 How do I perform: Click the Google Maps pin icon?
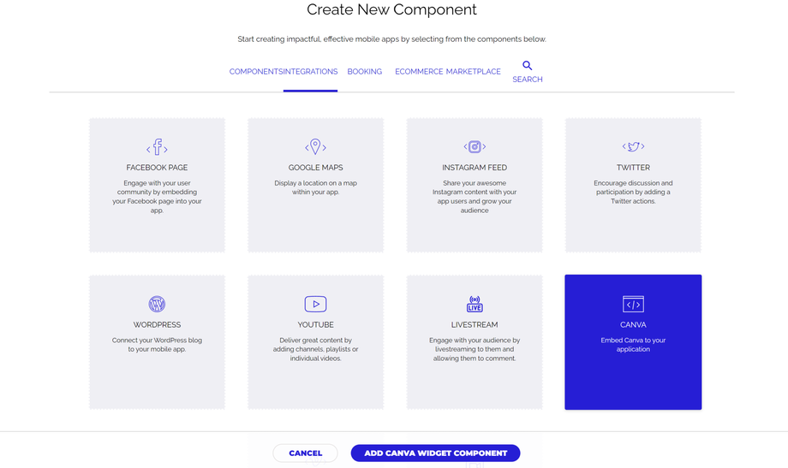point(315,146)
